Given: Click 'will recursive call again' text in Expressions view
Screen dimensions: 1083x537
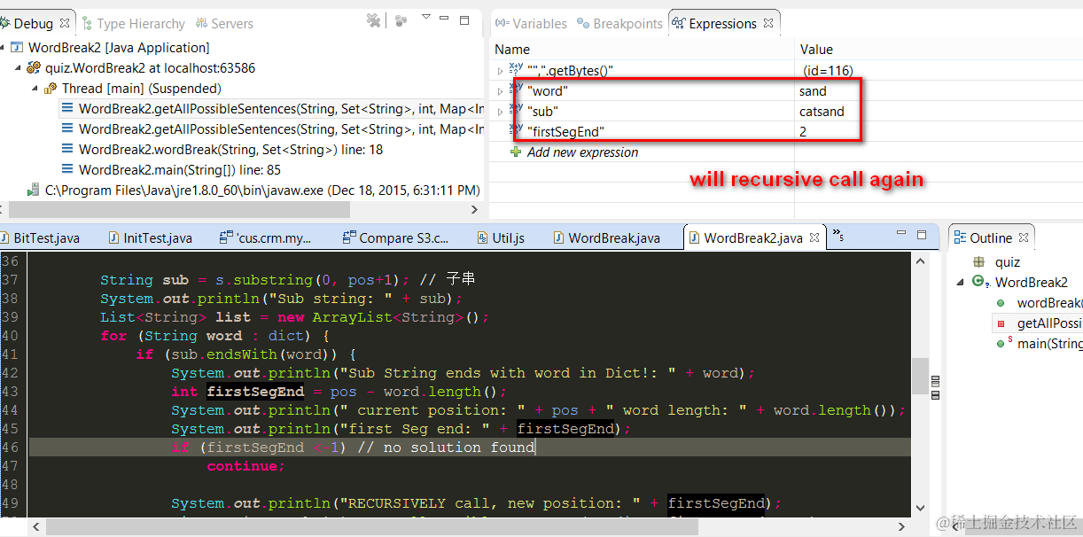Looking at the screenshot, I should 807,179.
